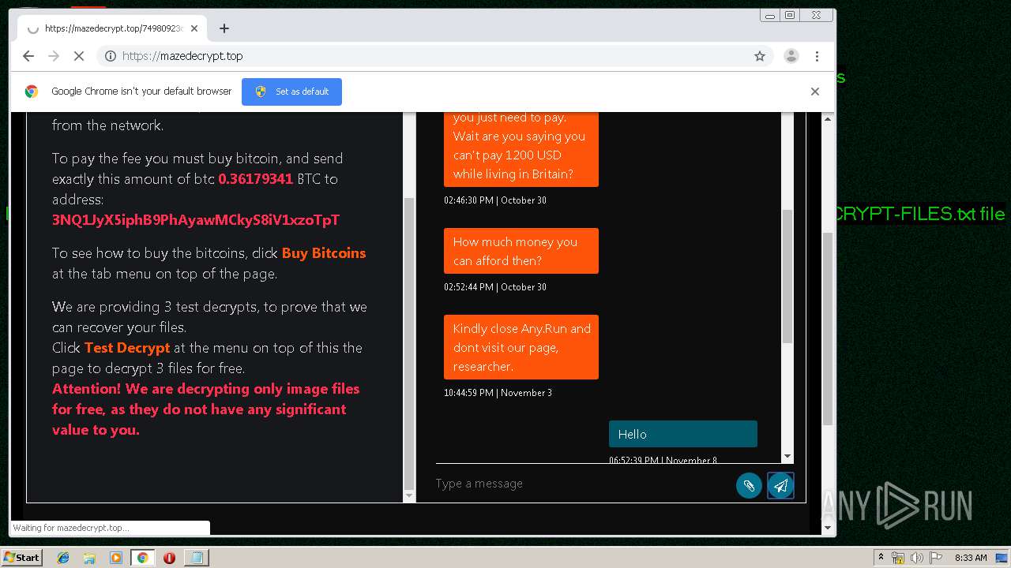
Task: Open the notepad document taskbar icon
Action: coord(196,558)
